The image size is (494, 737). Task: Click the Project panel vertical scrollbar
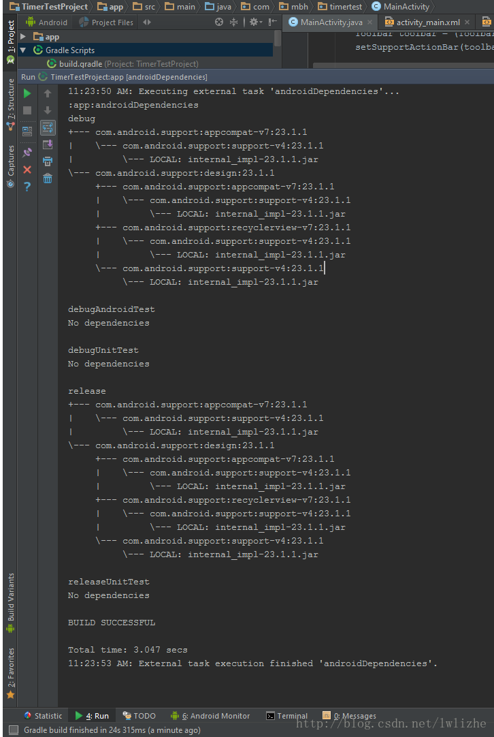tap(278, 39)
